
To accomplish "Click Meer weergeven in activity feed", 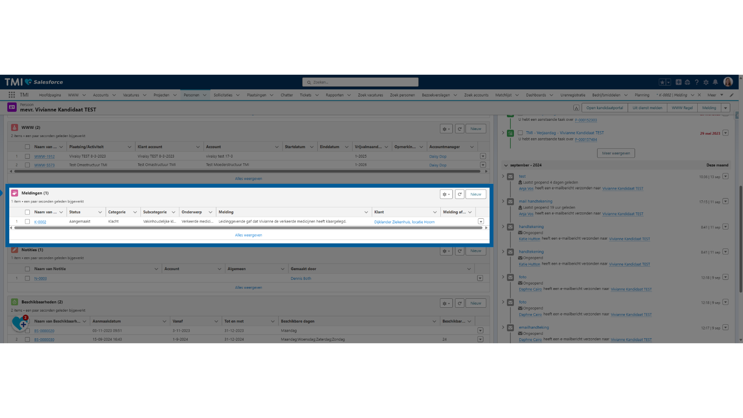I will point(615,152).
